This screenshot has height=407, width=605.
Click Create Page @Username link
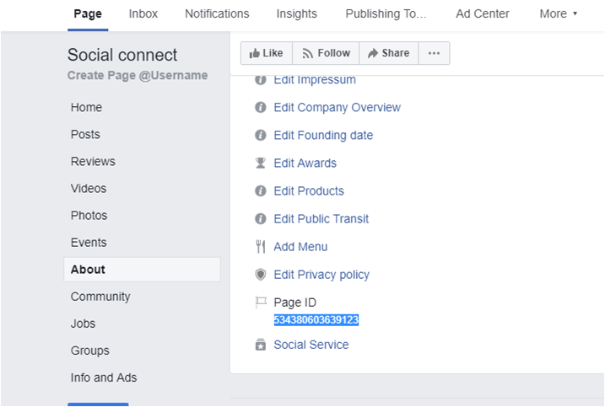click(x=138, y=76)
